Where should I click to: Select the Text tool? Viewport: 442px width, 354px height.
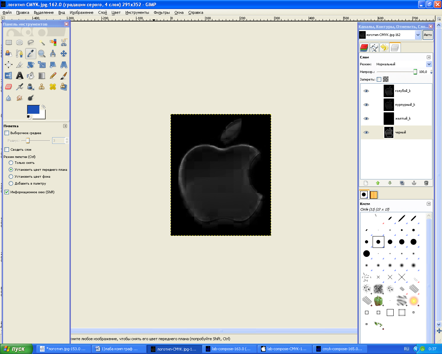tap(20, 76)
